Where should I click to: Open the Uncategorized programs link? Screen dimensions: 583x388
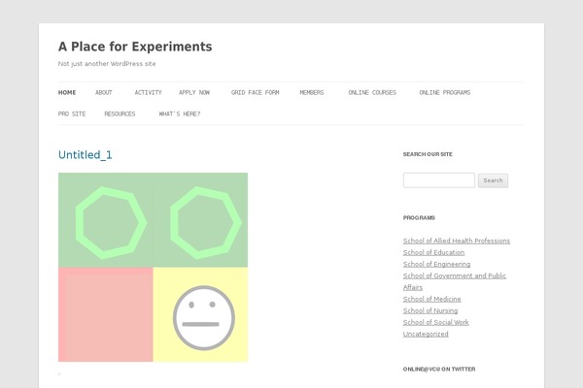[x=426, y=334]
